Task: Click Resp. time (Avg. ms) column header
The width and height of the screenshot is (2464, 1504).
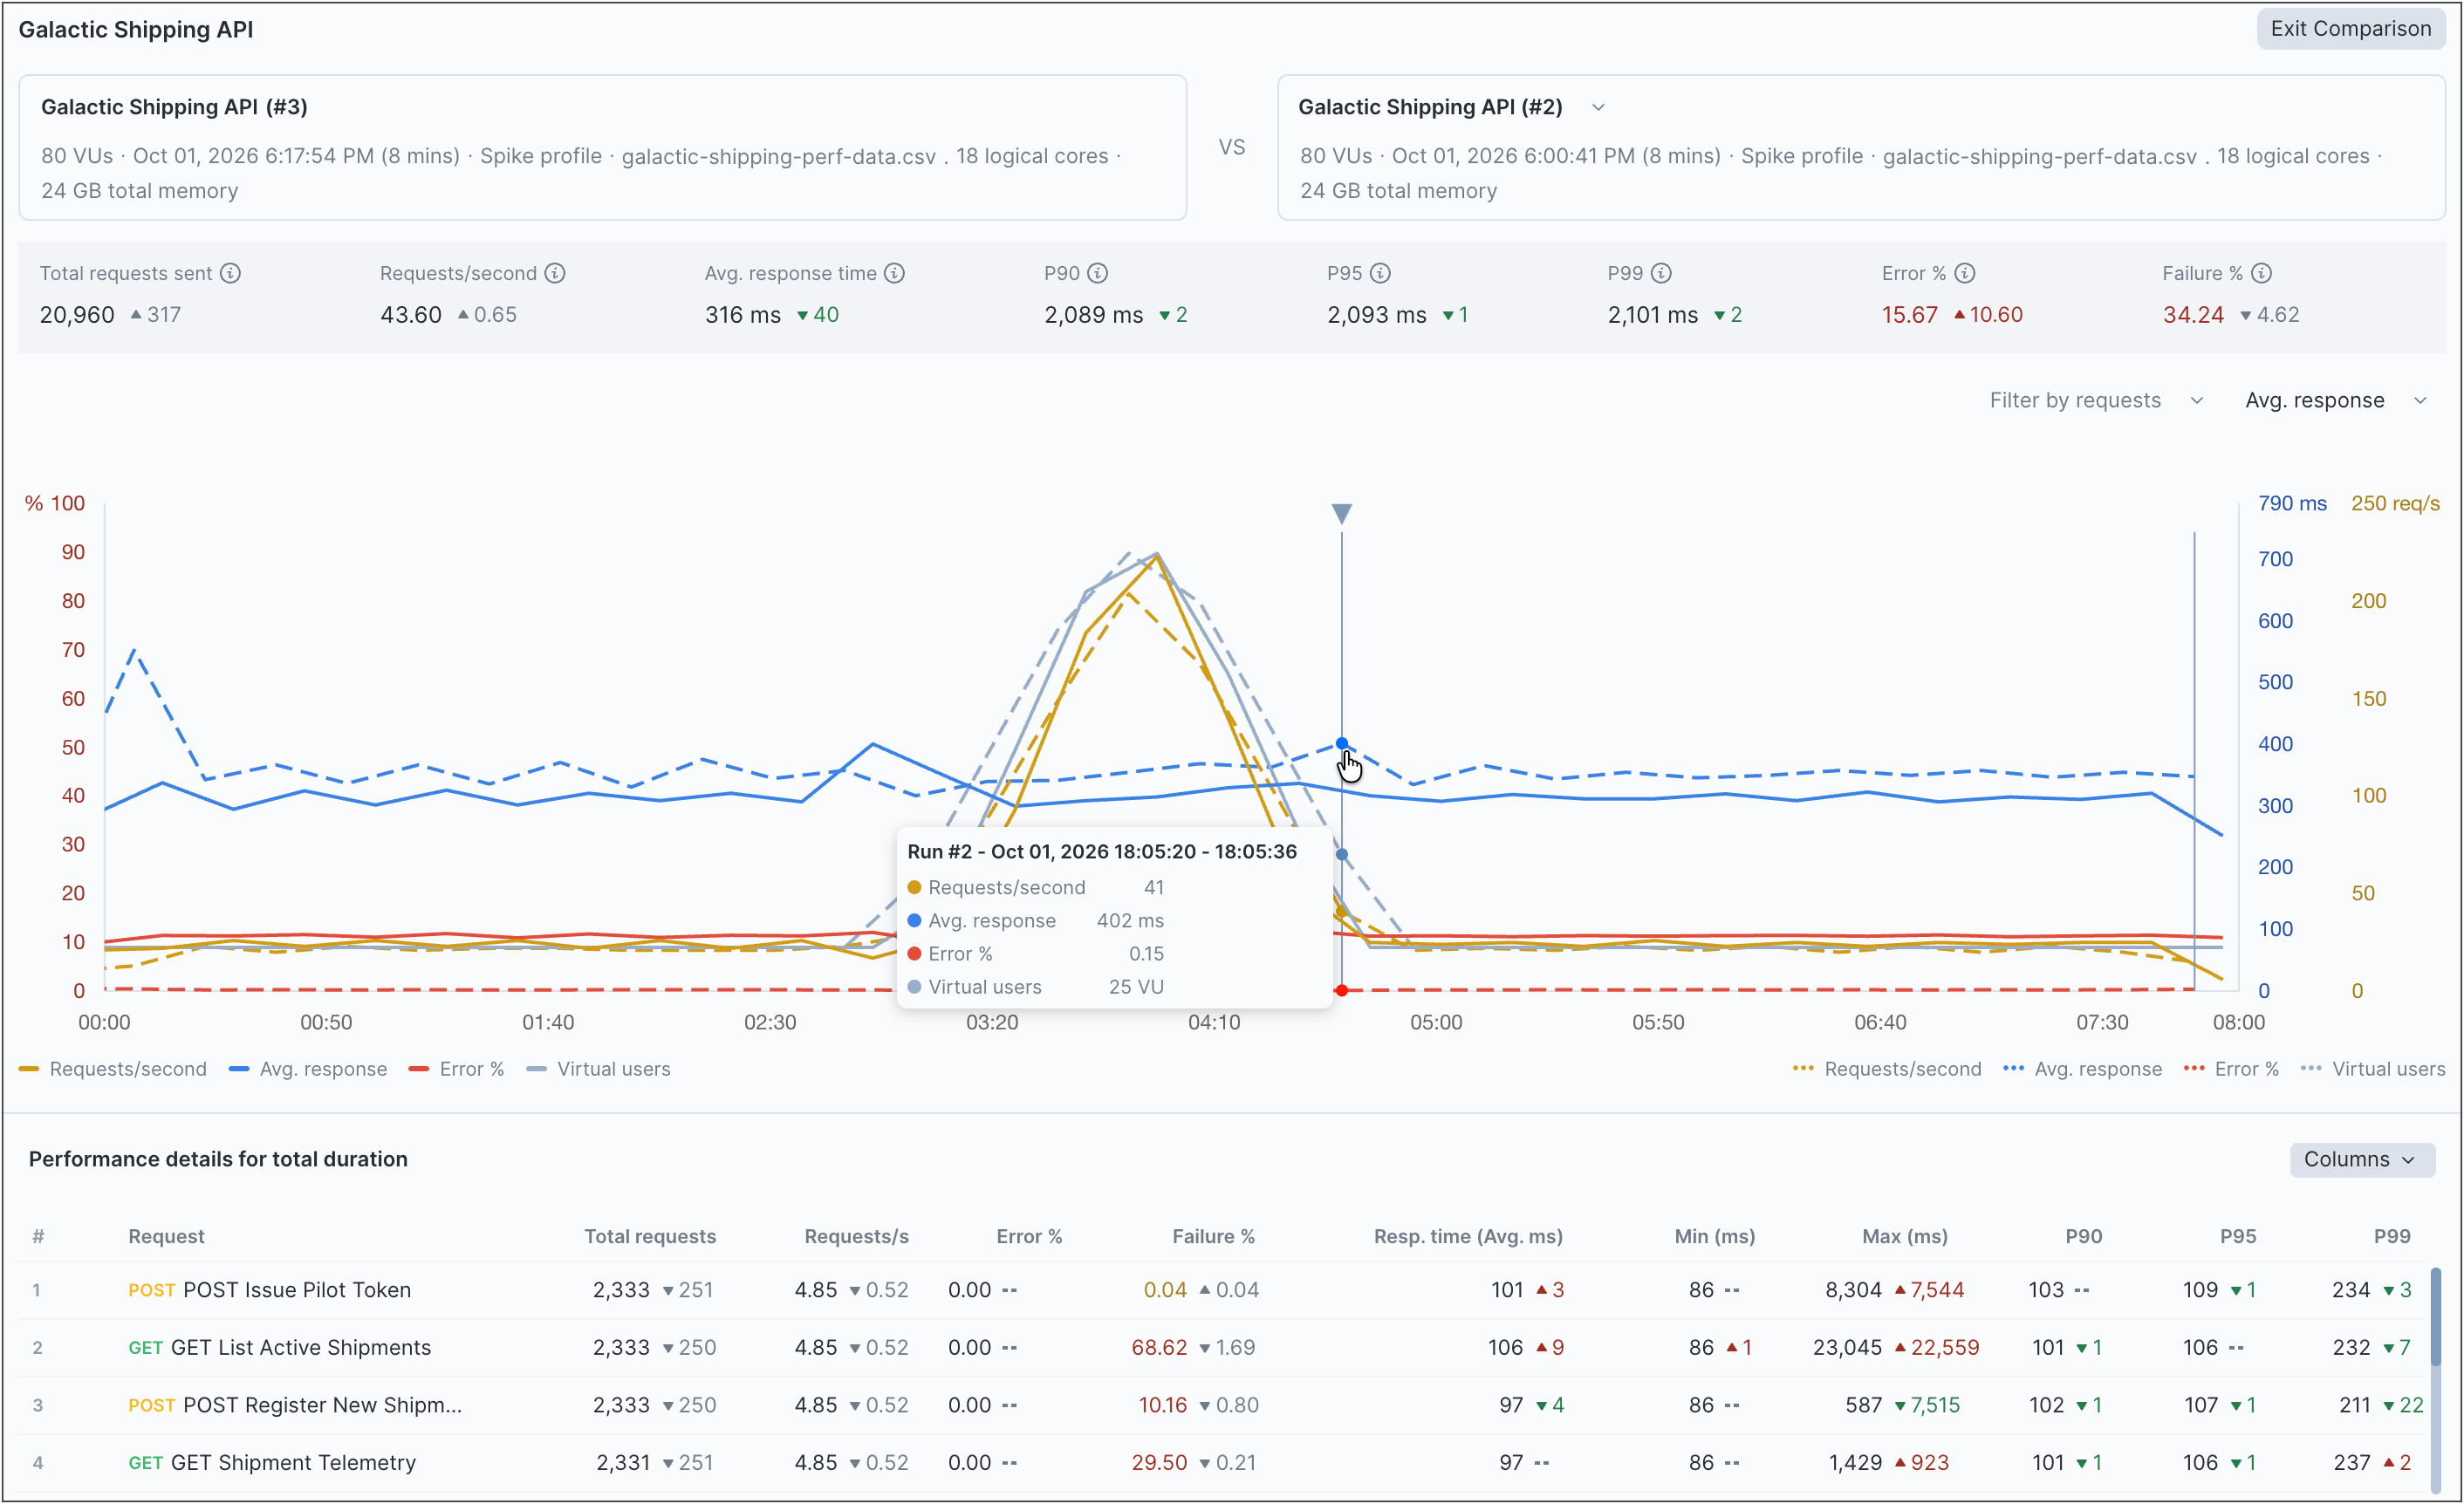Action: coord(1468,1236)
